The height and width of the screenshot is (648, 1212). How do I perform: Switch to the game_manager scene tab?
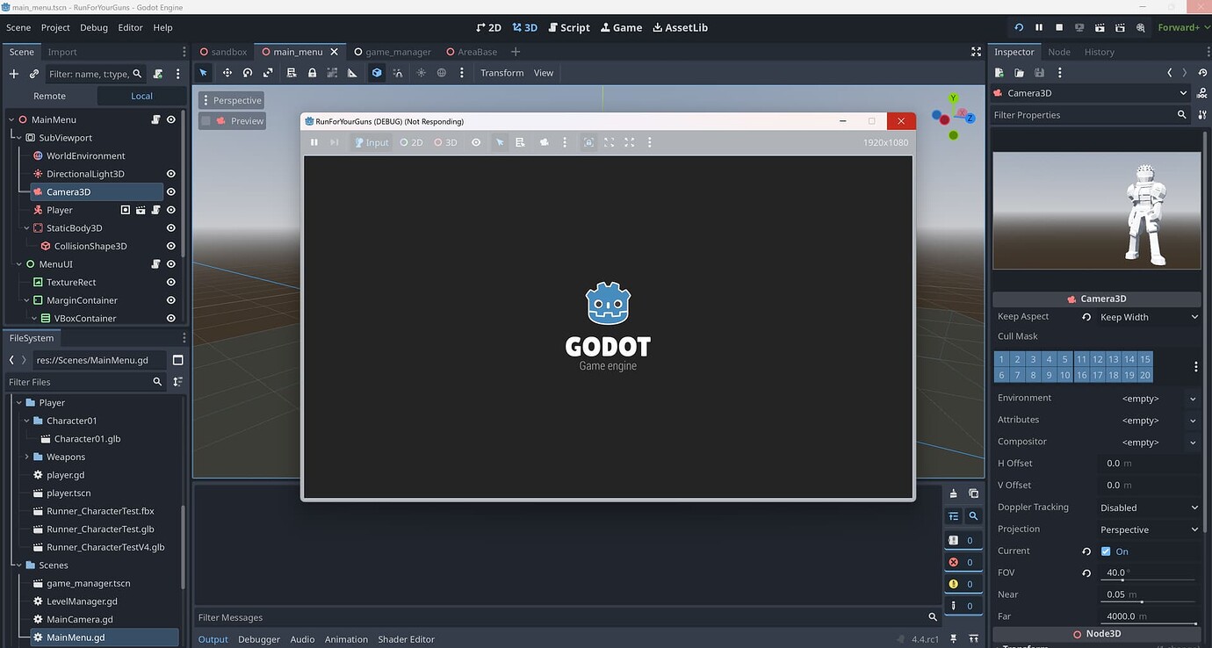pos(393,52)
